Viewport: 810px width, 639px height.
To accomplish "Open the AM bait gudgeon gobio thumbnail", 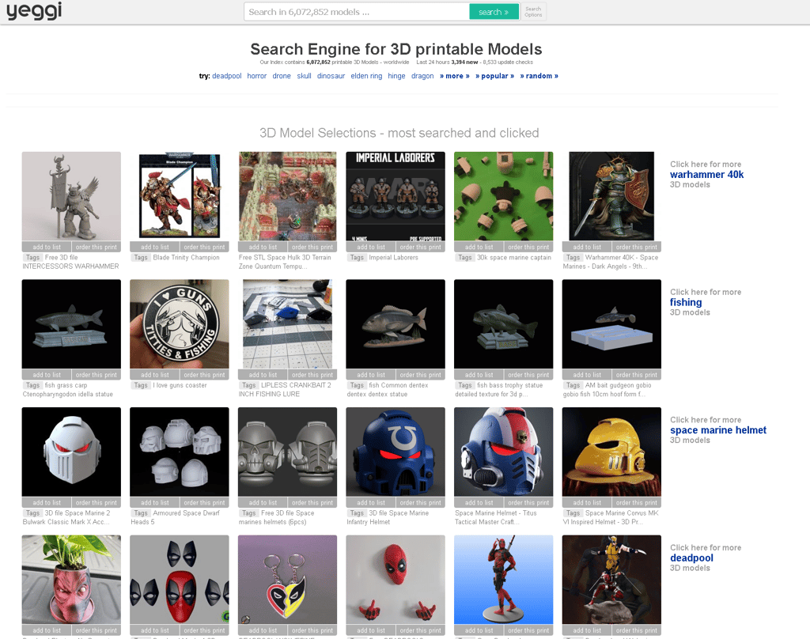I will [x=611, y=324].
